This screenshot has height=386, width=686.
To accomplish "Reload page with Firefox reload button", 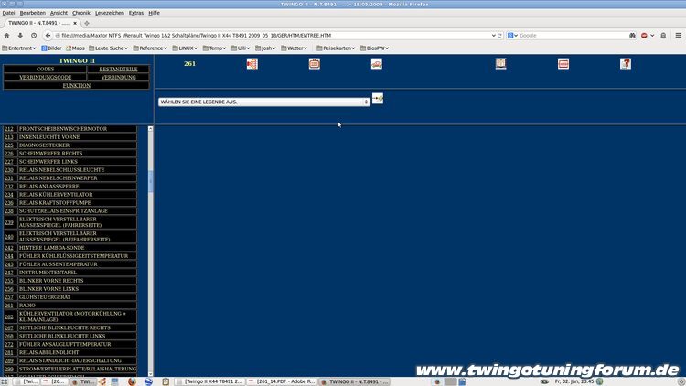I will click(34, 35).
